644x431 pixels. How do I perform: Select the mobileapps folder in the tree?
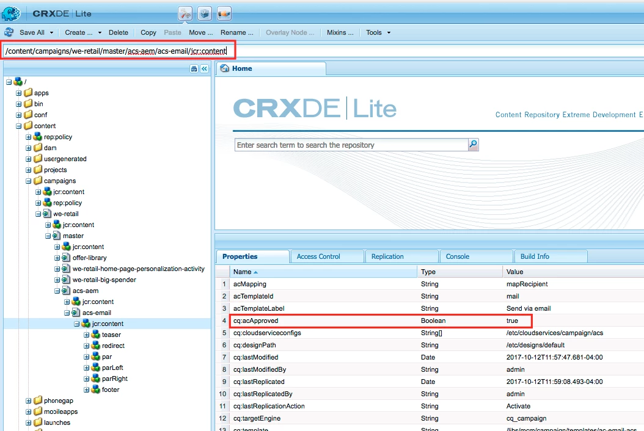(60, 411)
